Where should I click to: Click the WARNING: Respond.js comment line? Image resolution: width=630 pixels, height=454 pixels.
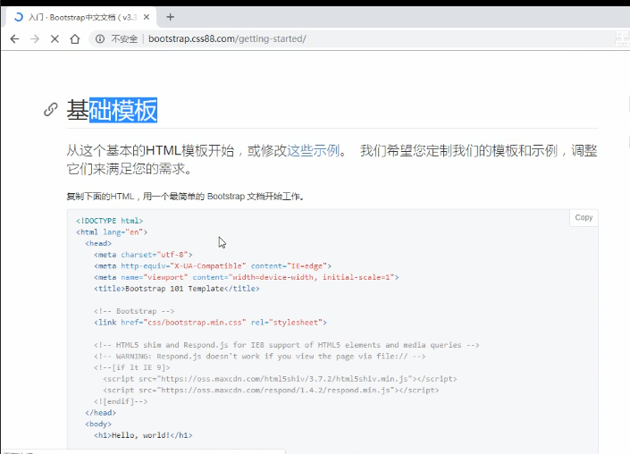pos(259,357)
